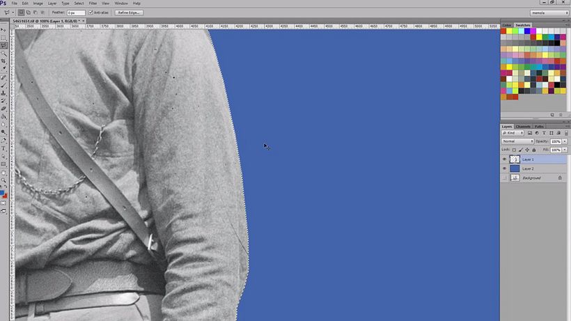This screenshot has width=571, height=321.
Task: Click the Refine Edge button
Action: click(x=130, y=13)
